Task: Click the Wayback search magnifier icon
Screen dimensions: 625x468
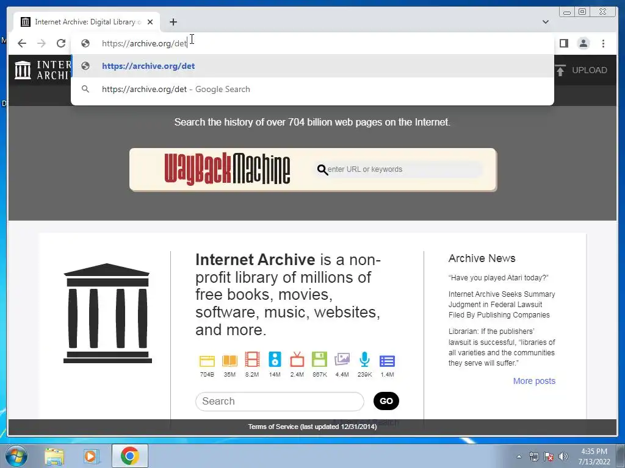Action: tap(322, 170)
